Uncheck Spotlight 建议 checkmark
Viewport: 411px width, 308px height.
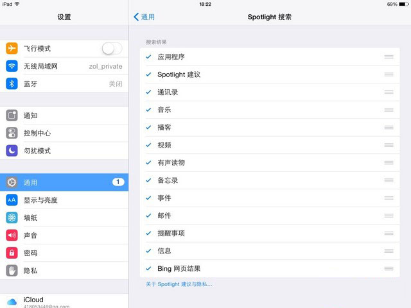point(148,74)
